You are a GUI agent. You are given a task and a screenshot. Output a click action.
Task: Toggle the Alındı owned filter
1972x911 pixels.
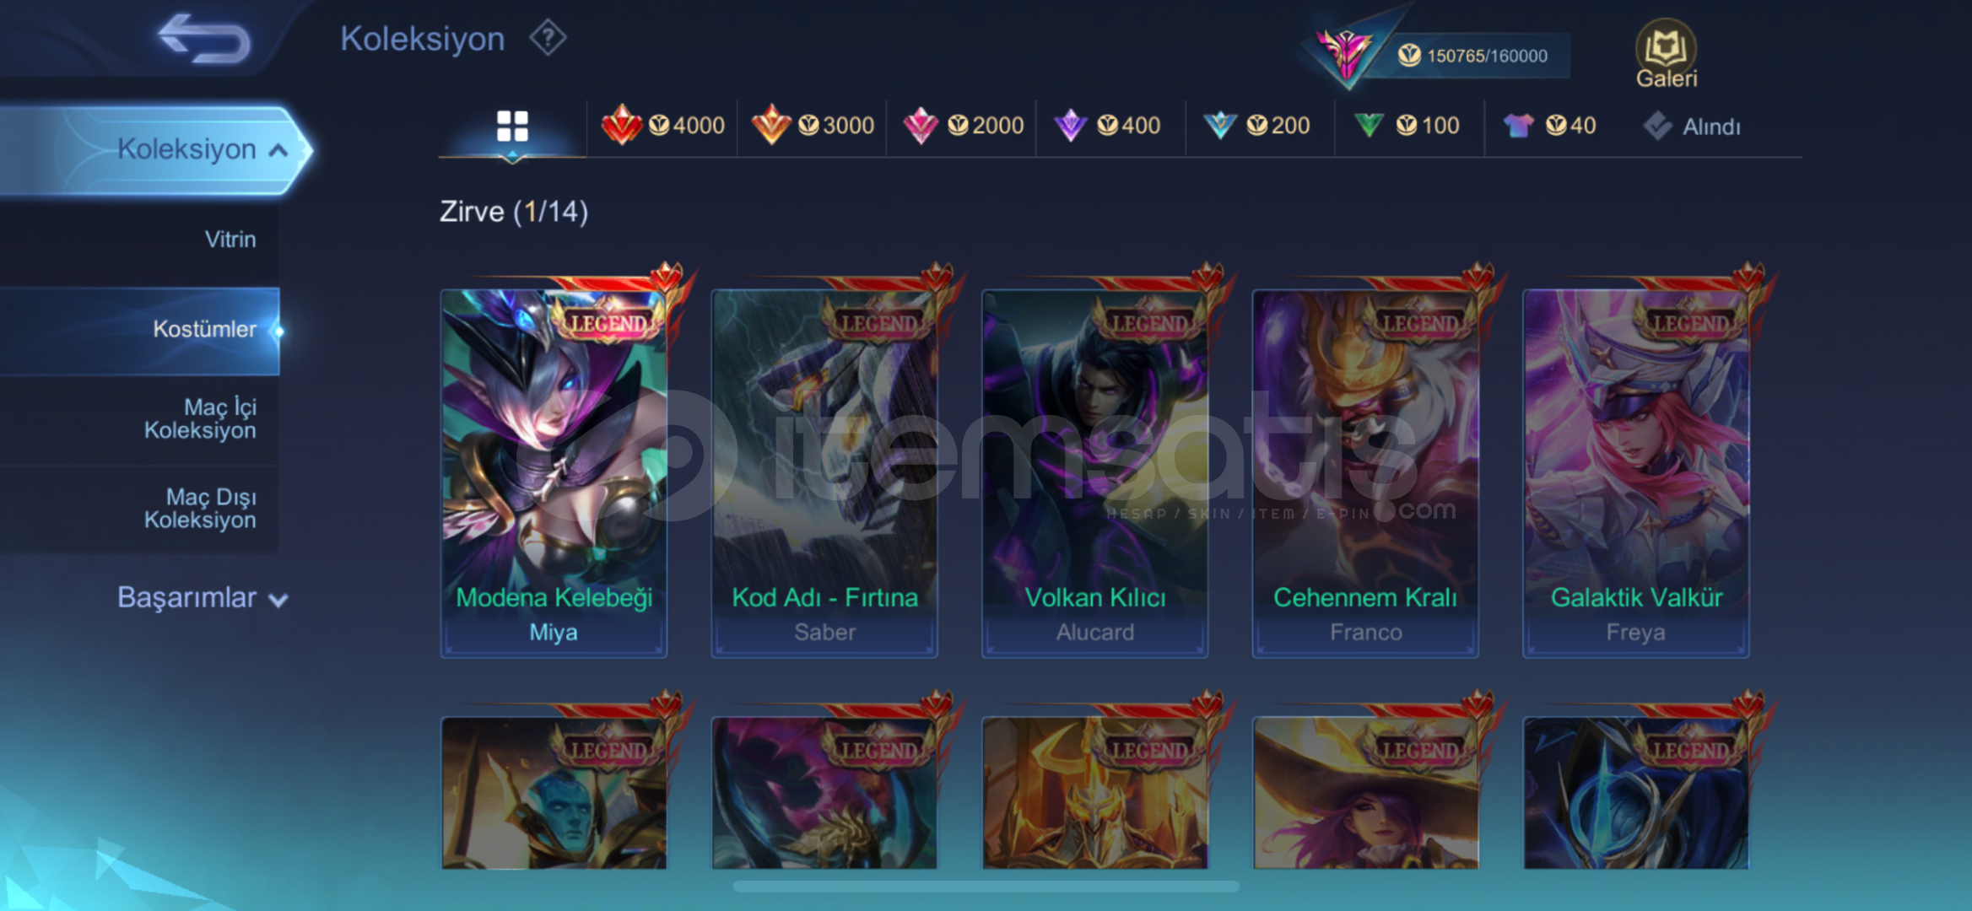pos(1692,127)
